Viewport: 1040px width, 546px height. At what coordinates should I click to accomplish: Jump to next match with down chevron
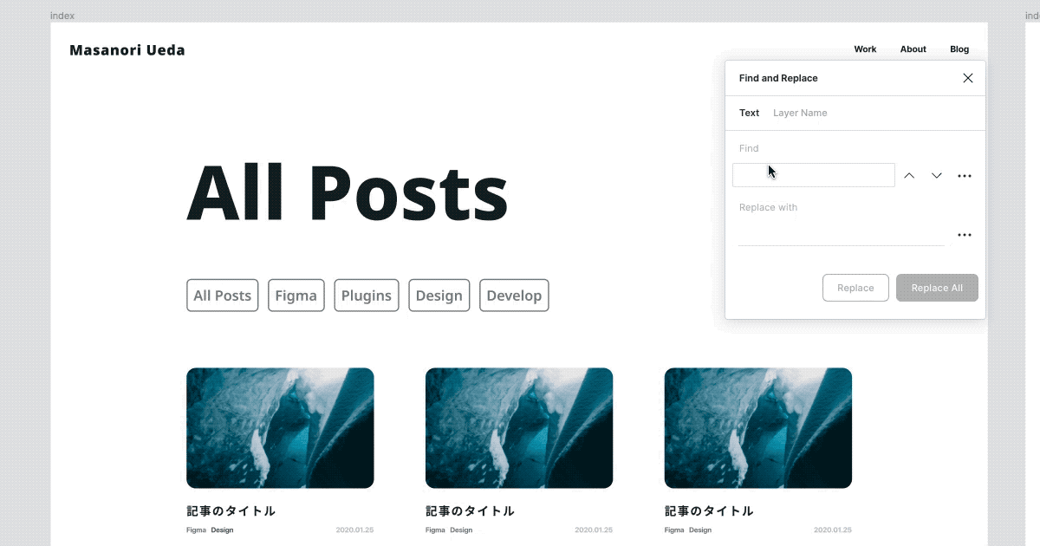click(x=937, y=176)
